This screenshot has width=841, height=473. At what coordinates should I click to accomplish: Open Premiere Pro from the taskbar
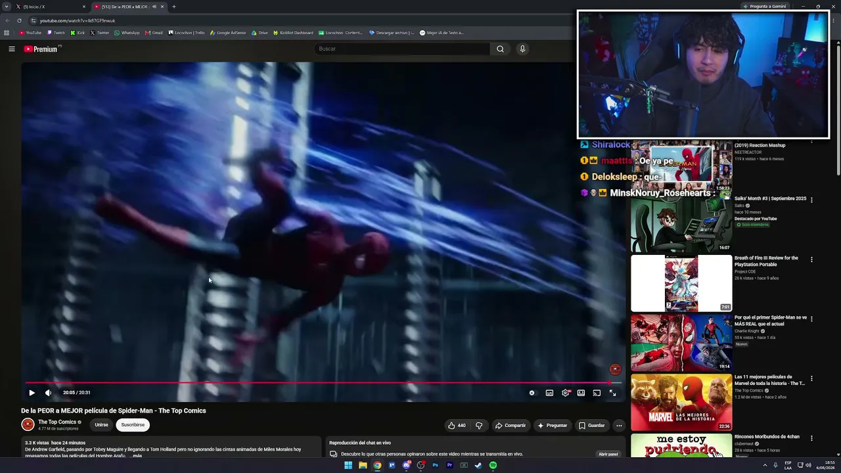449,465
